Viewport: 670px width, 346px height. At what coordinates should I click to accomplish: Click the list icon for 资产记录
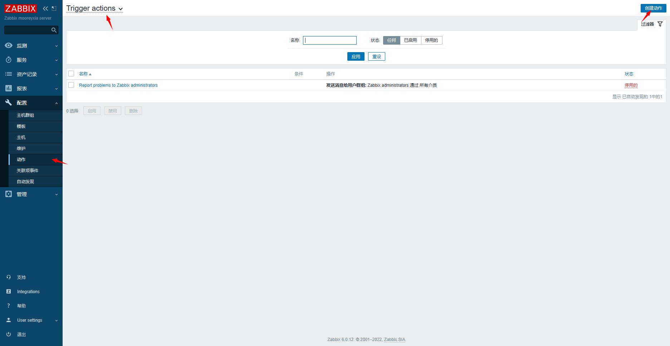[x=9, y=74]
